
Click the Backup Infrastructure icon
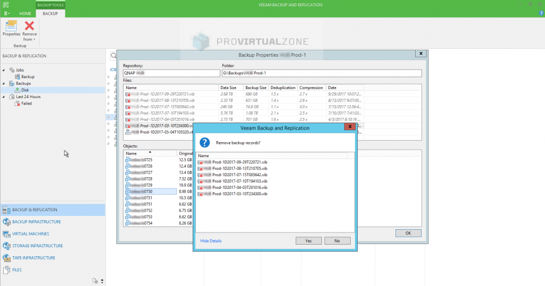pyautogui.click(x=6, y=222)
